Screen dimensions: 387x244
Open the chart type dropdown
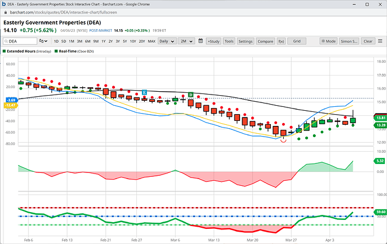pos(43,41)
